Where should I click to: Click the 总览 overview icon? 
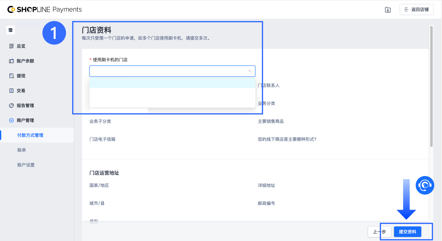pyautogui.click(x=11, y=46)
